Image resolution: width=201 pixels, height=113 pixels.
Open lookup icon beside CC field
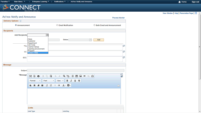pyautogui.click(x=124, y=51)
